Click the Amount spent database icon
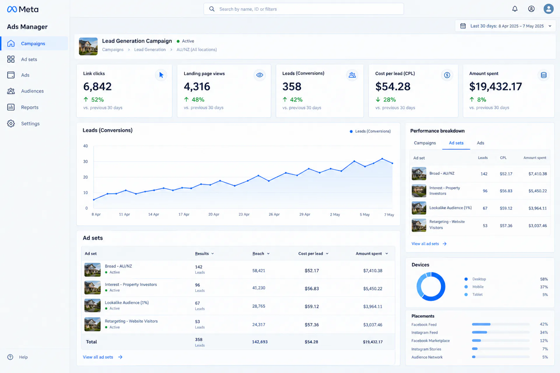560x373 pixels. pyautogui.click(x=543, y=75)
